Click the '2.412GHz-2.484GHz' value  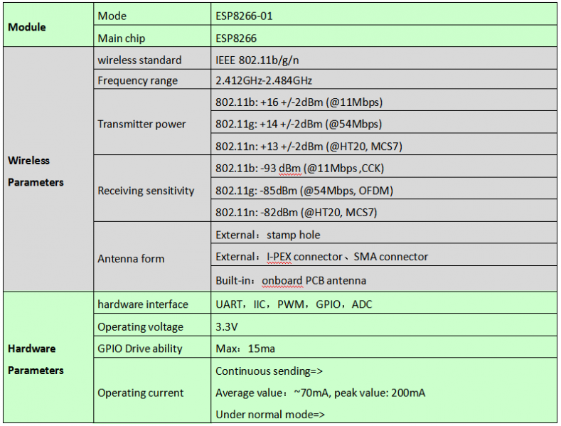(x=383, y=79)
